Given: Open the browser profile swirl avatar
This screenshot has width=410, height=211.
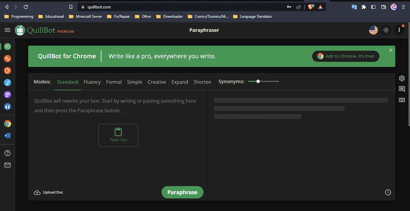Looking at the screenshot, I should pyautogui.click(x=393, y=7).
